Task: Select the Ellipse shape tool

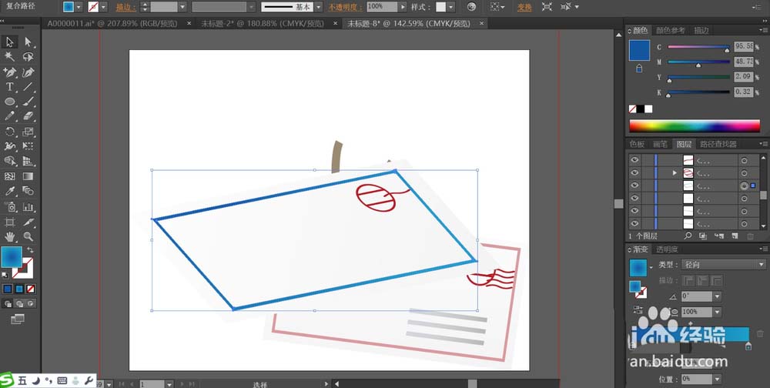Action: [10, 102]
